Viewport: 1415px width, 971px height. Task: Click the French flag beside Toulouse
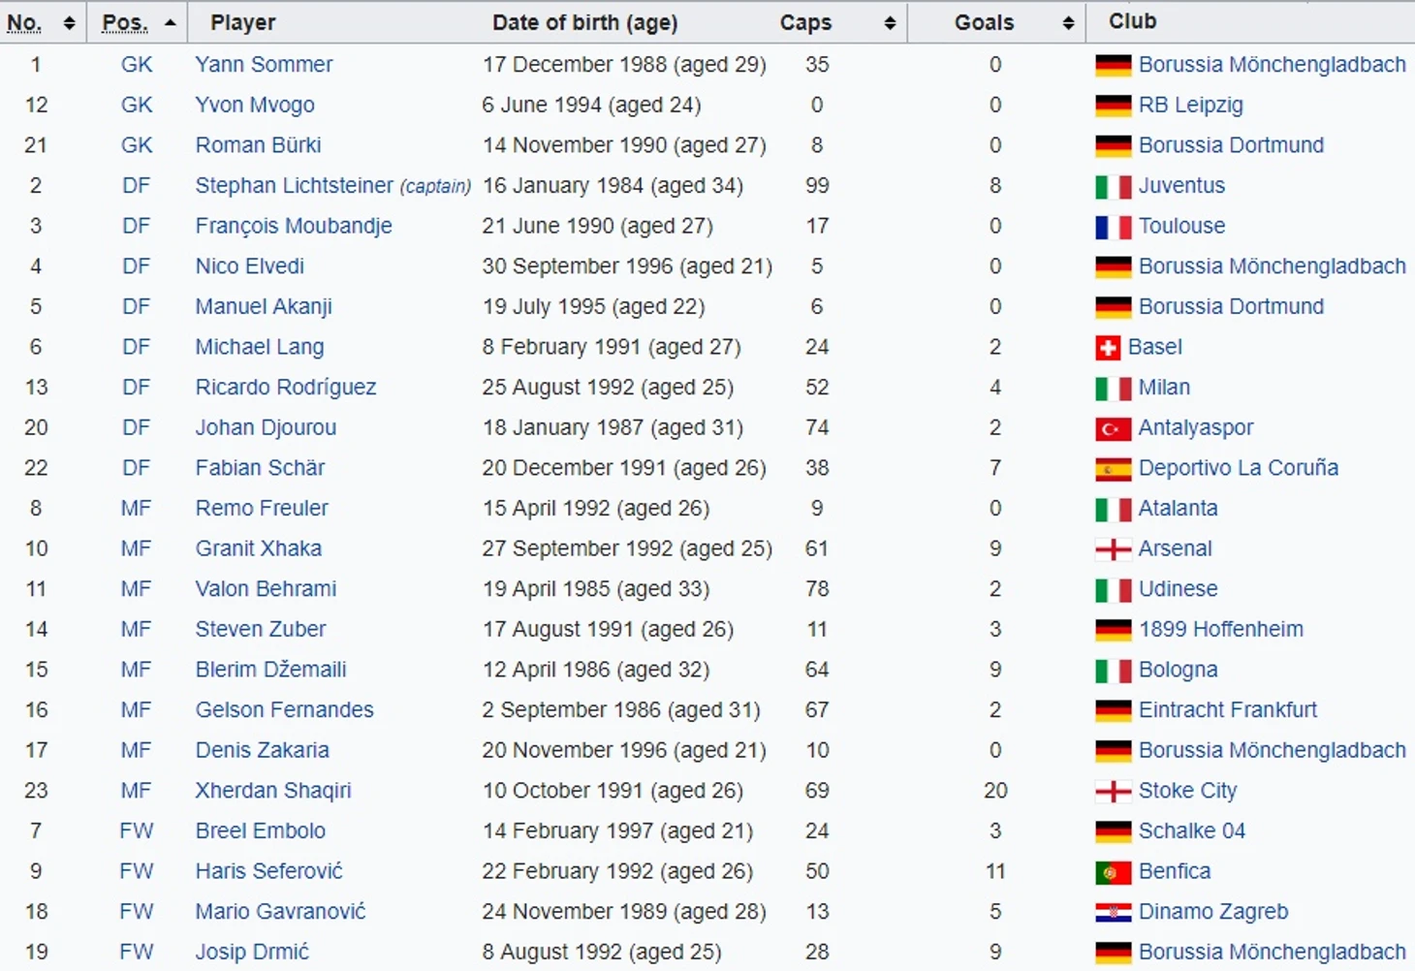pos(1113,227)
